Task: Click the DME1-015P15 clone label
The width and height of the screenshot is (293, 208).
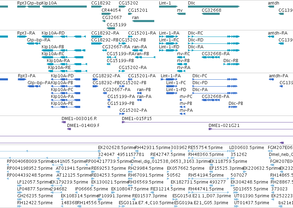Action: (x=137, y=119)
